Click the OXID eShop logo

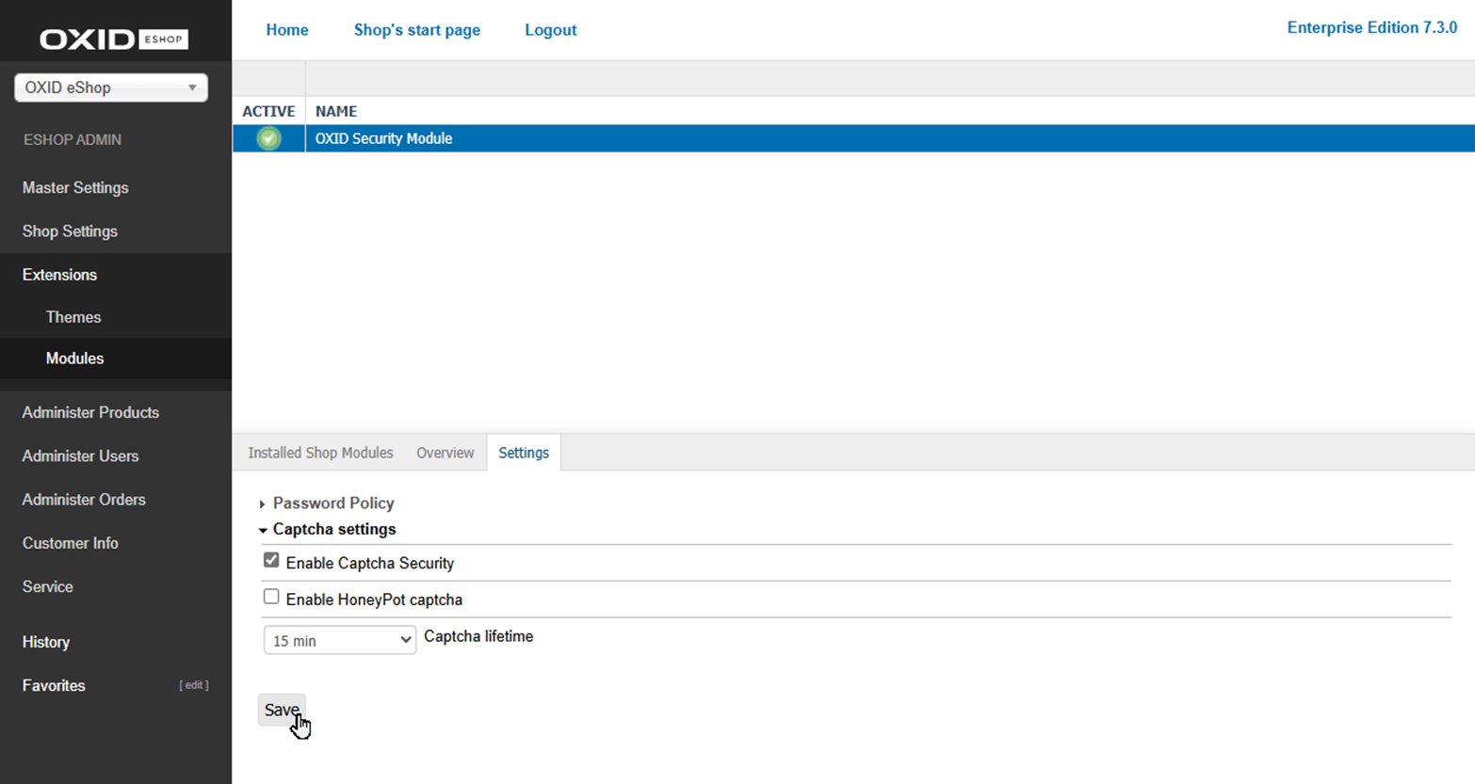click(x=114, y=39)
